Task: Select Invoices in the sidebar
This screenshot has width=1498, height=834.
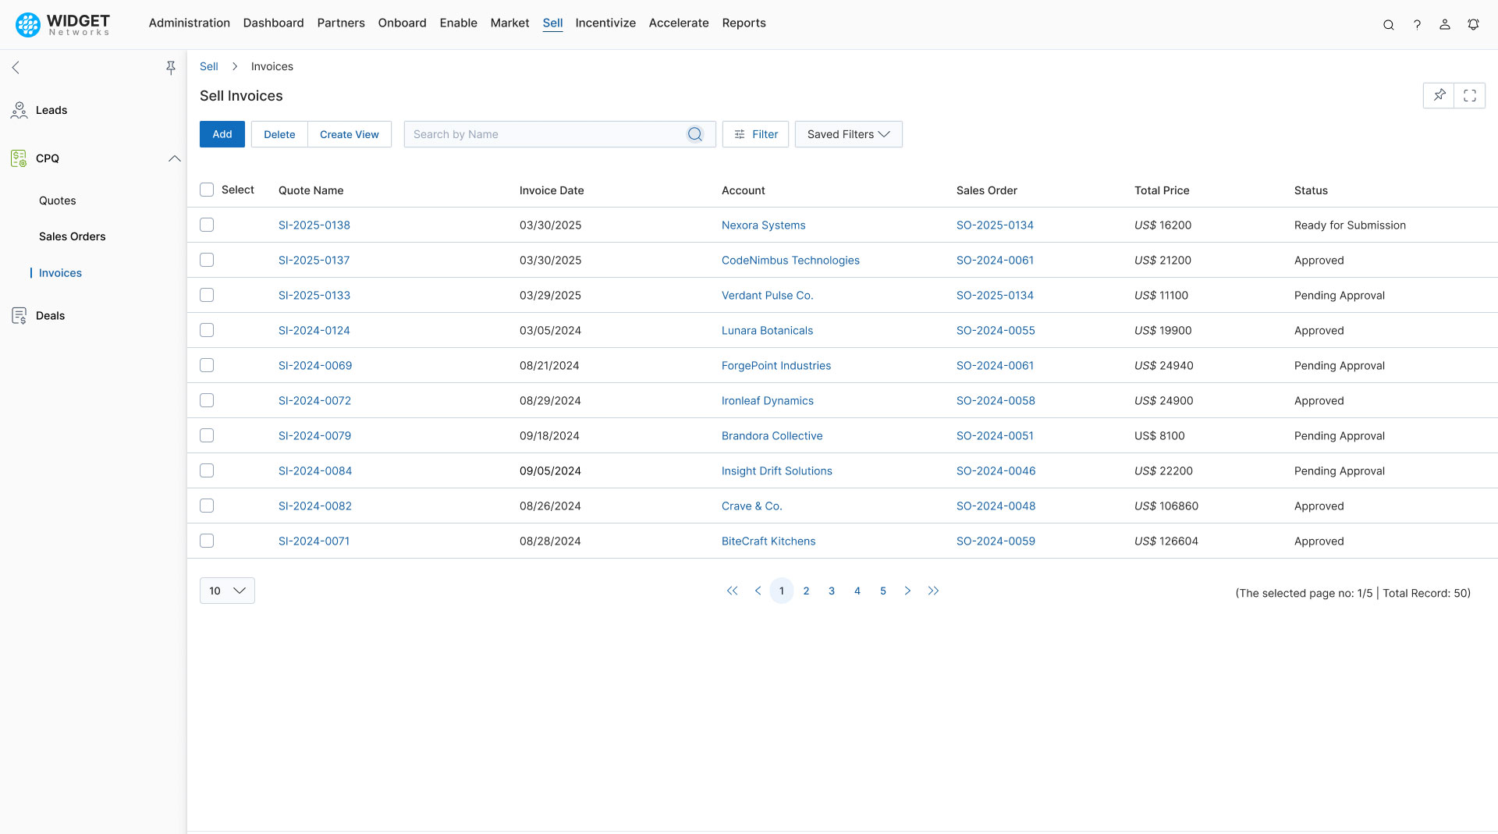Action: (x=60, y=273)
